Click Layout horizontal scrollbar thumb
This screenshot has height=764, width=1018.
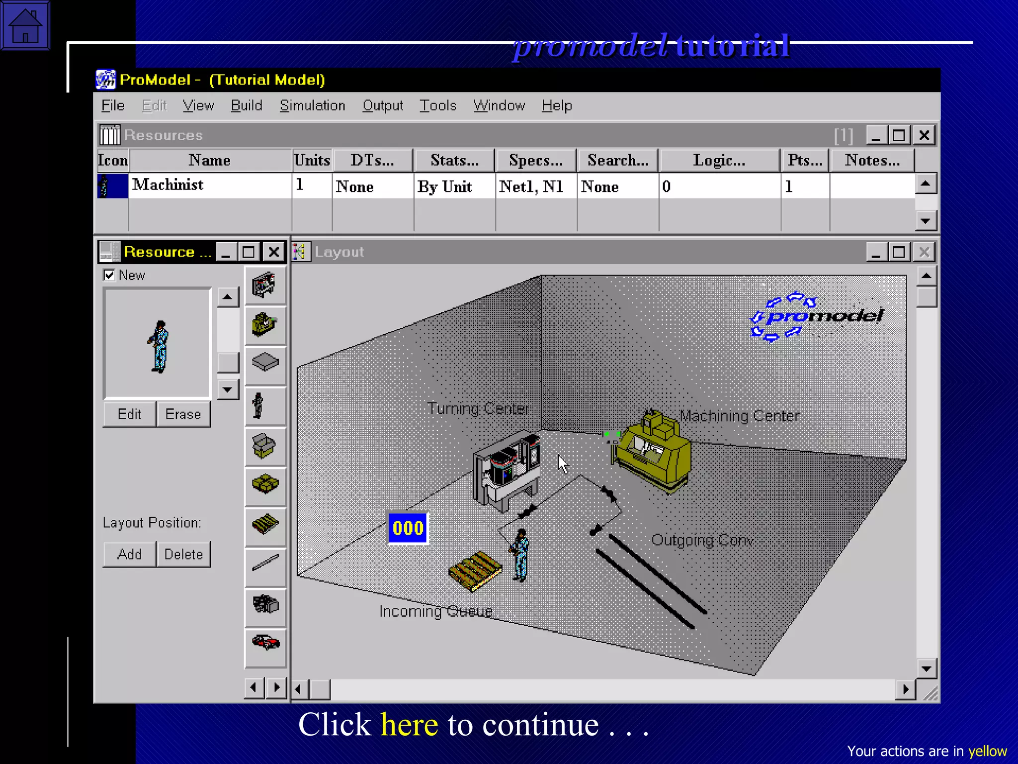320,689
